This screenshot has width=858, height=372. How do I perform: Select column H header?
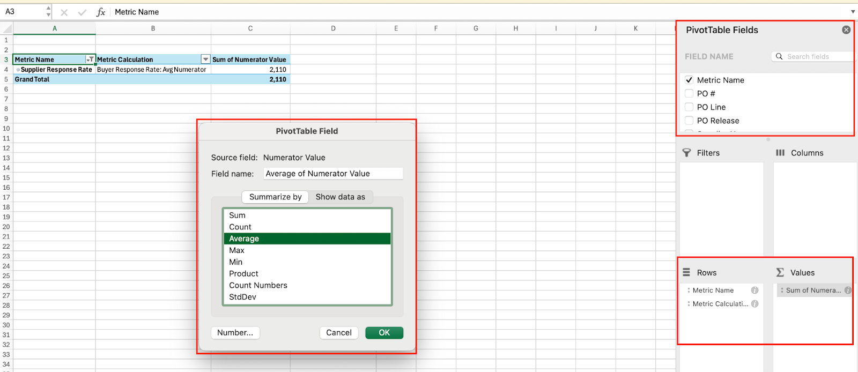coord(516,28)
